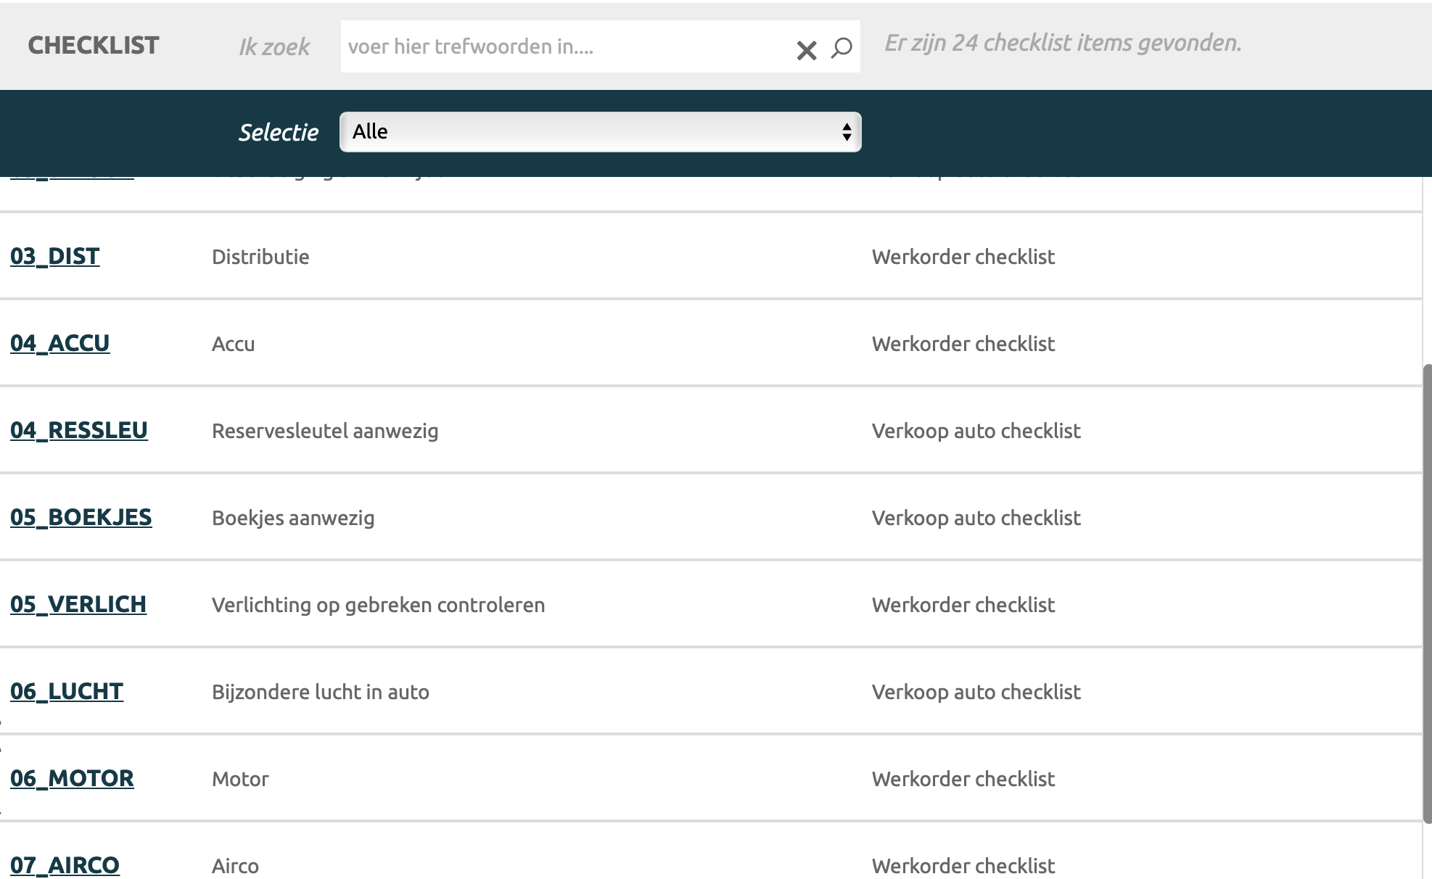Click the CHECKLIST header title
1432x879 pixels.
pyautogui.click(x=94, y=46)
